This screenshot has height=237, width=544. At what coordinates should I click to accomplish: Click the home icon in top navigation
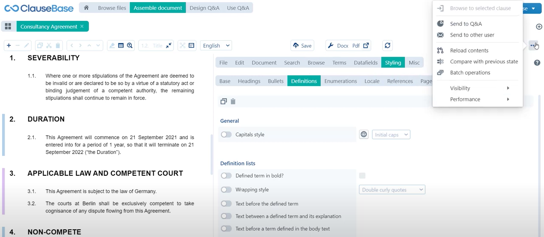(86, 8)
